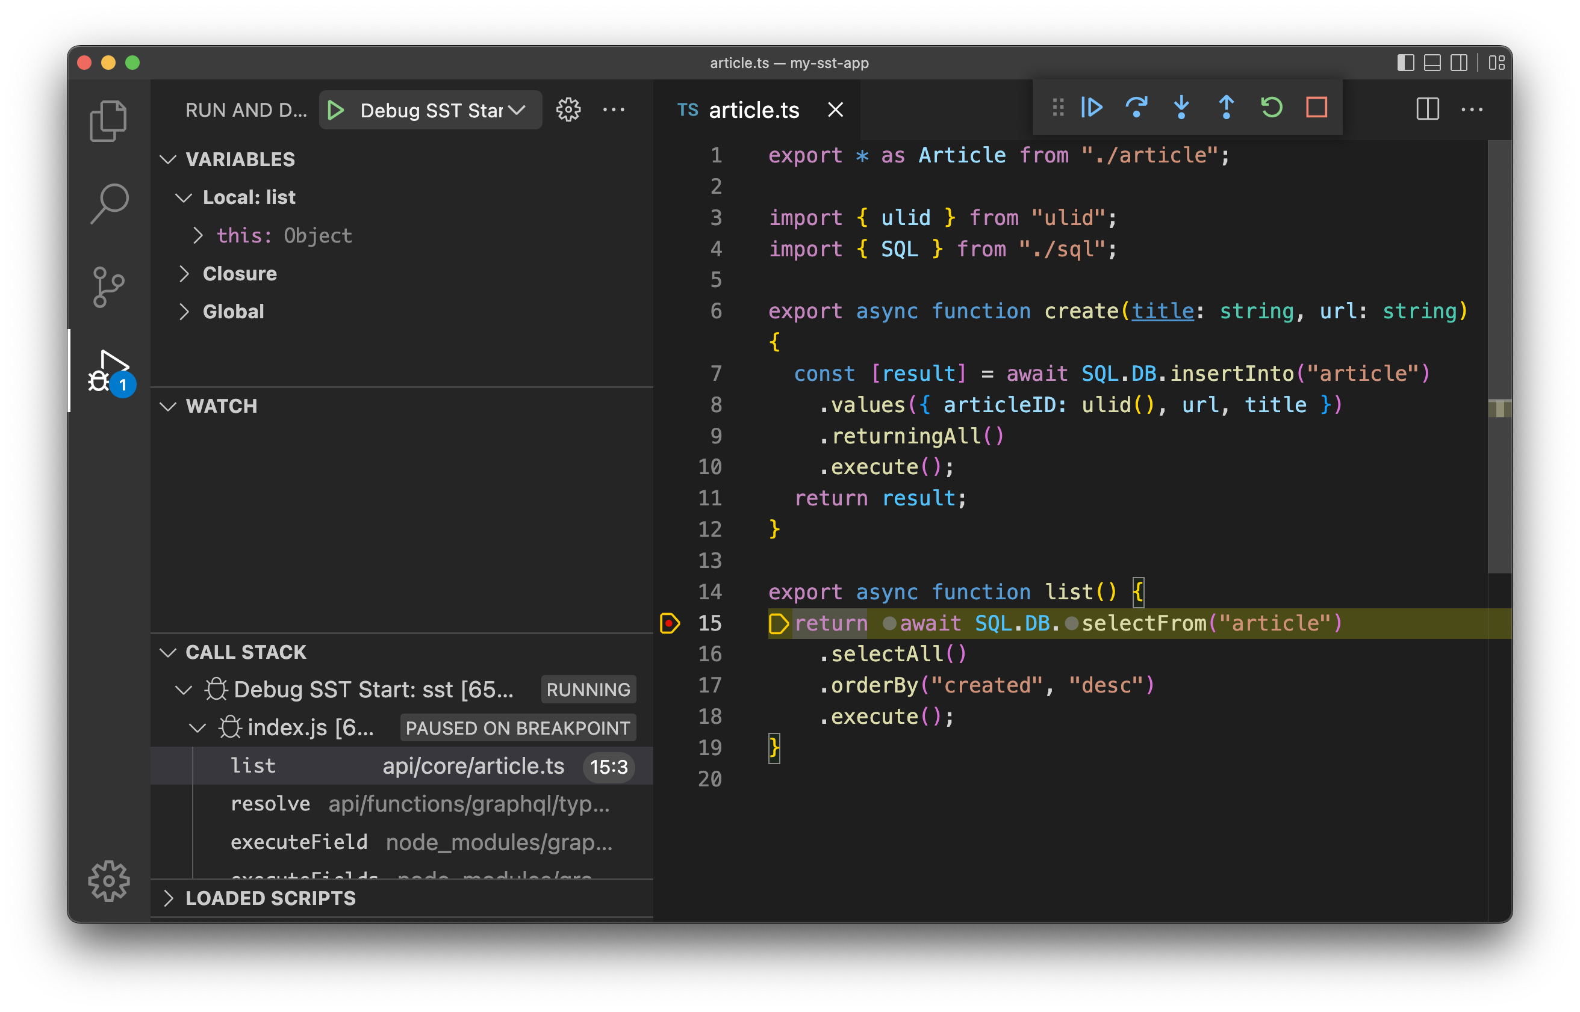
Task: Expand the this: Object variable
Action: coord(199,235)
